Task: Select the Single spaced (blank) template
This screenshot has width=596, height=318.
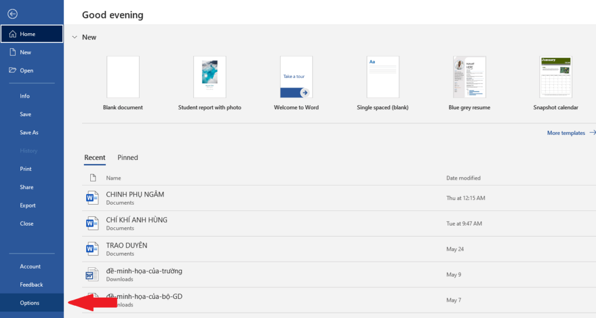Action: tap(382, 83)
